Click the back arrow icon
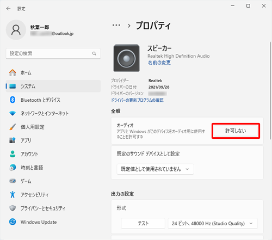 [x=8, y=9]
